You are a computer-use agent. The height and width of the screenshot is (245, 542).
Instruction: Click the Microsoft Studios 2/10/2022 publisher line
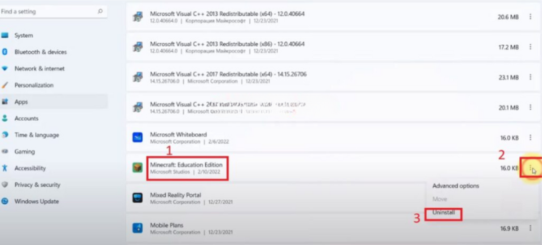pos(185,172)
